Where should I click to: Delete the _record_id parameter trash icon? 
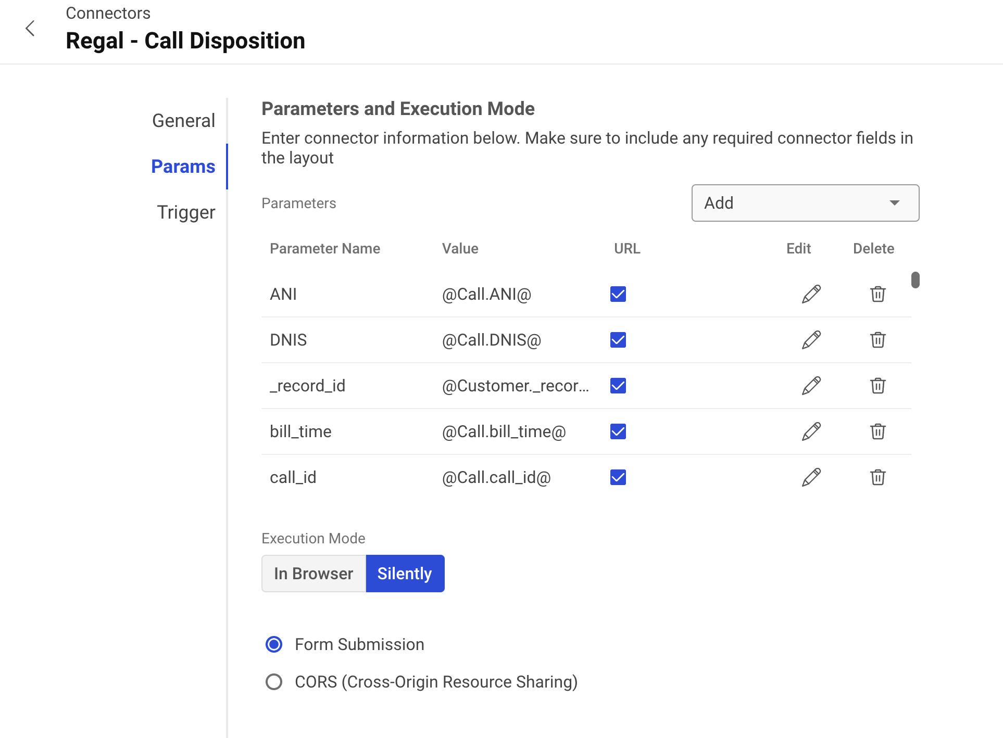tap(877, 386)
